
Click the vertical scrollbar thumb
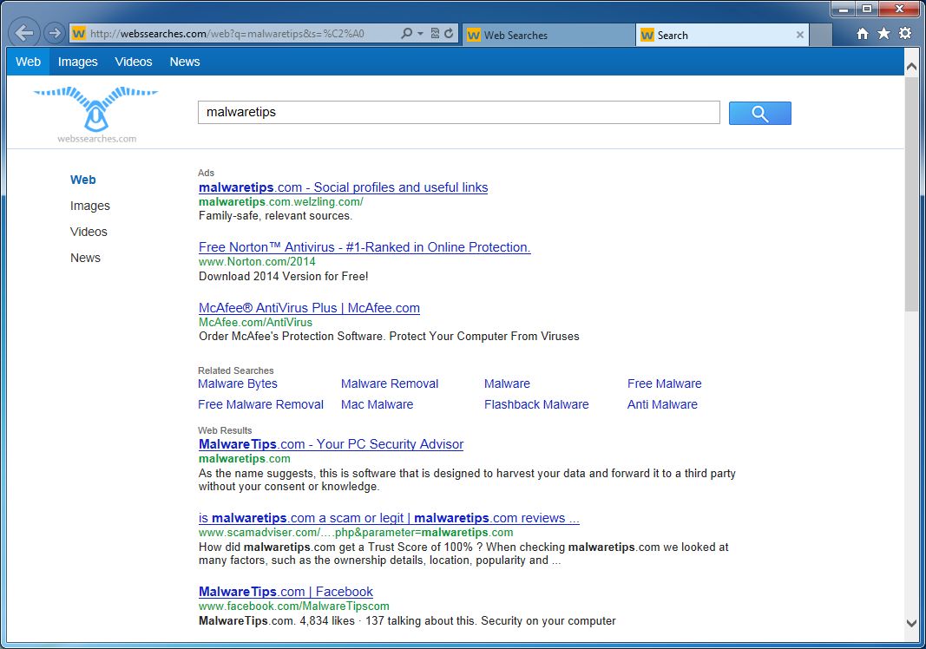[x=911, y=193]
